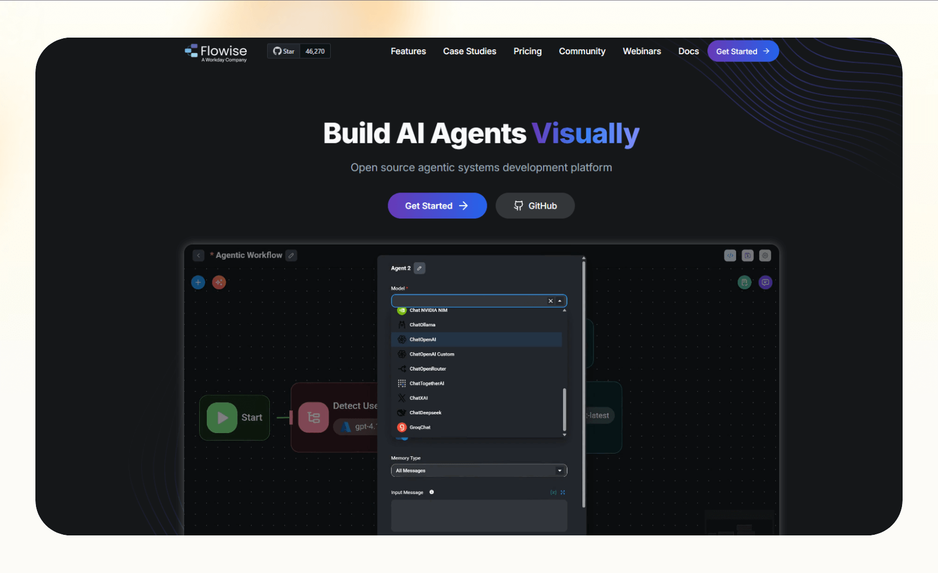
Task: Pick ChatXAI from the model list
Action: (477, 398)
